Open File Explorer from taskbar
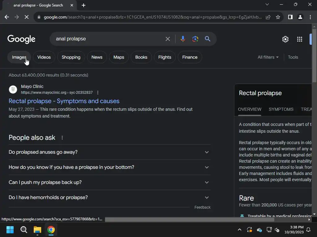The image size is (317, 237). [x=37, y=230]
